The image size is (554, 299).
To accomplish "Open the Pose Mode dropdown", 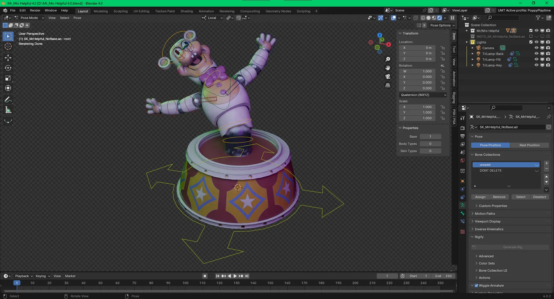I will [x=29, y=18].
